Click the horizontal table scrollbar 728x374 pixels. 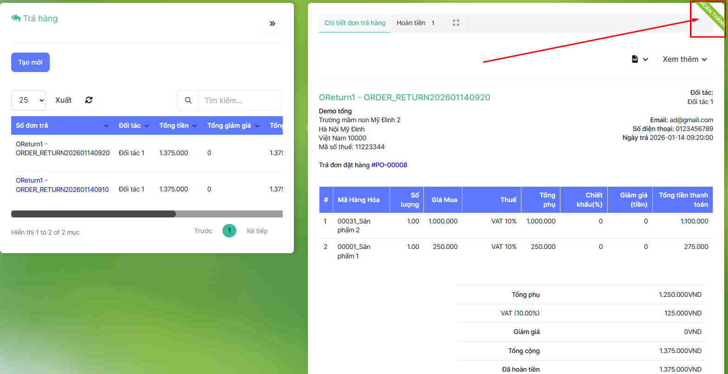point(93,214)
